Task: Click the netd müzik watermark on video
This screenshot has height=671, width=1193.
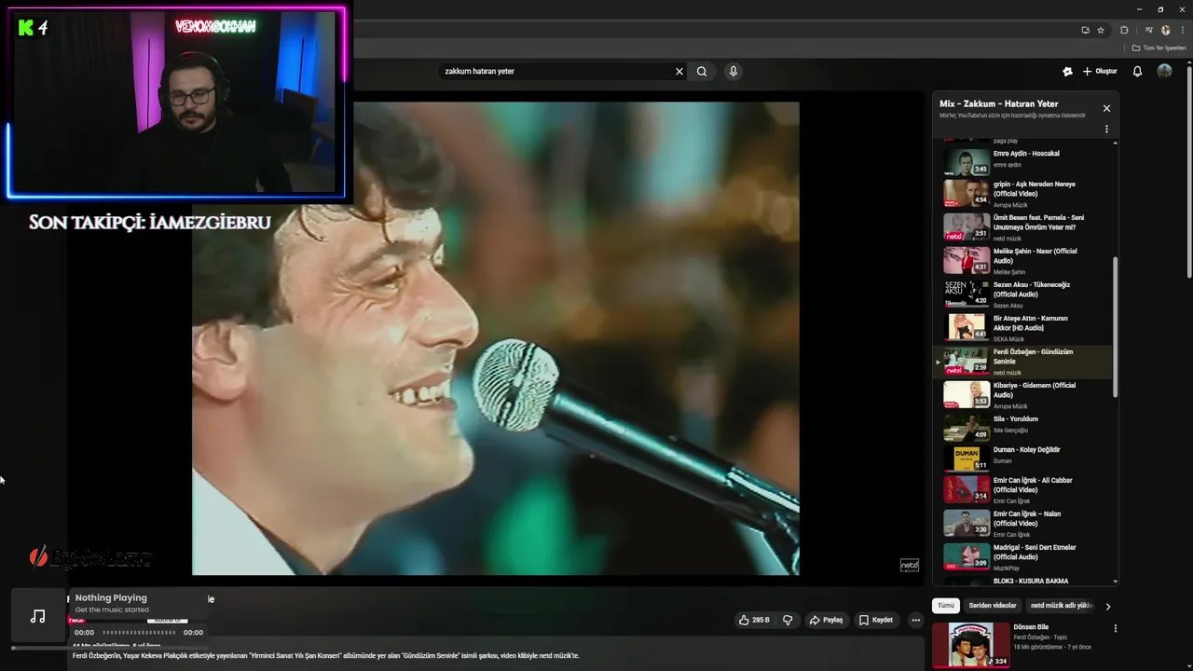Action: coord(909,566)
